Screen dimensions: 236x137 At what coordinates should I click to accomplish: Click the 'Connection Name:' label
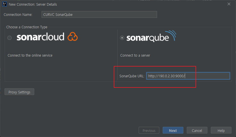18,15
